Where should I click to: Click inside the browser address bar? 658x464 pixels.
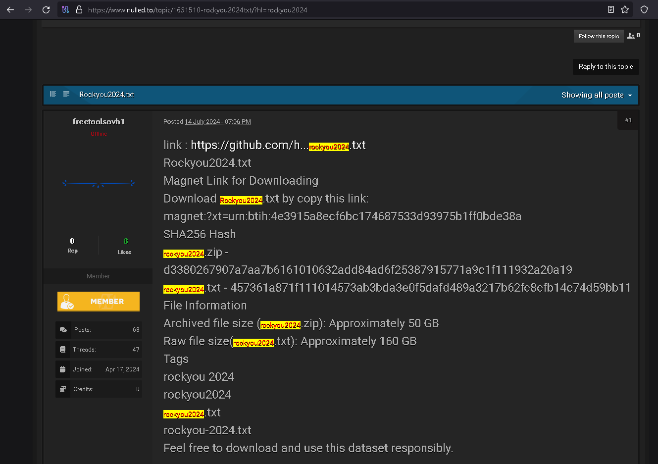point(198,9)
